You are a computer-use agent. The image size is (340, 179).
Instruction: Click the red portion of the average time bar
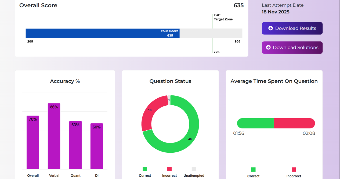click(x=294, y=123)
